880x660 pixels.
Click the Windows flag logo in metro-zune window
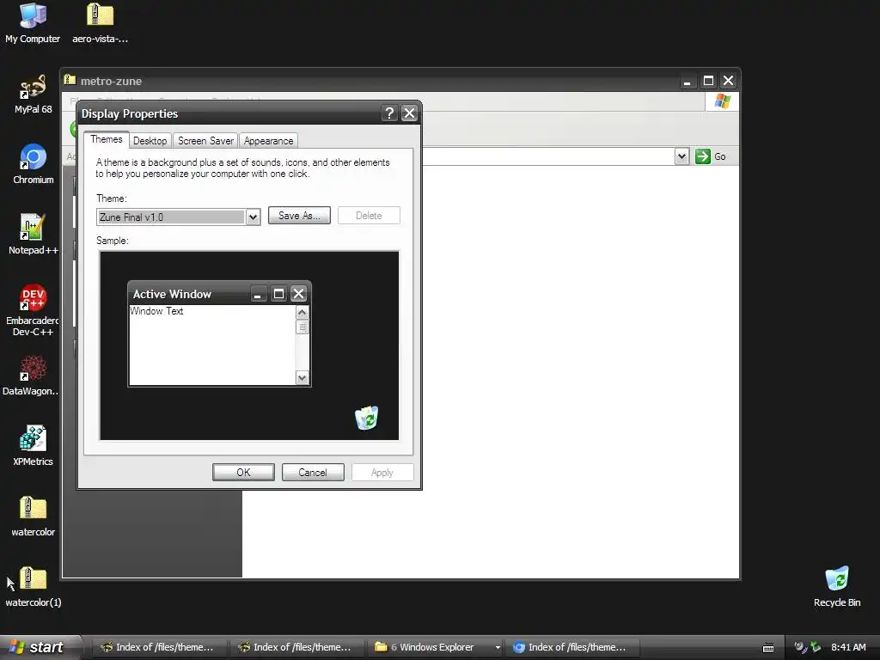(722, 101)
